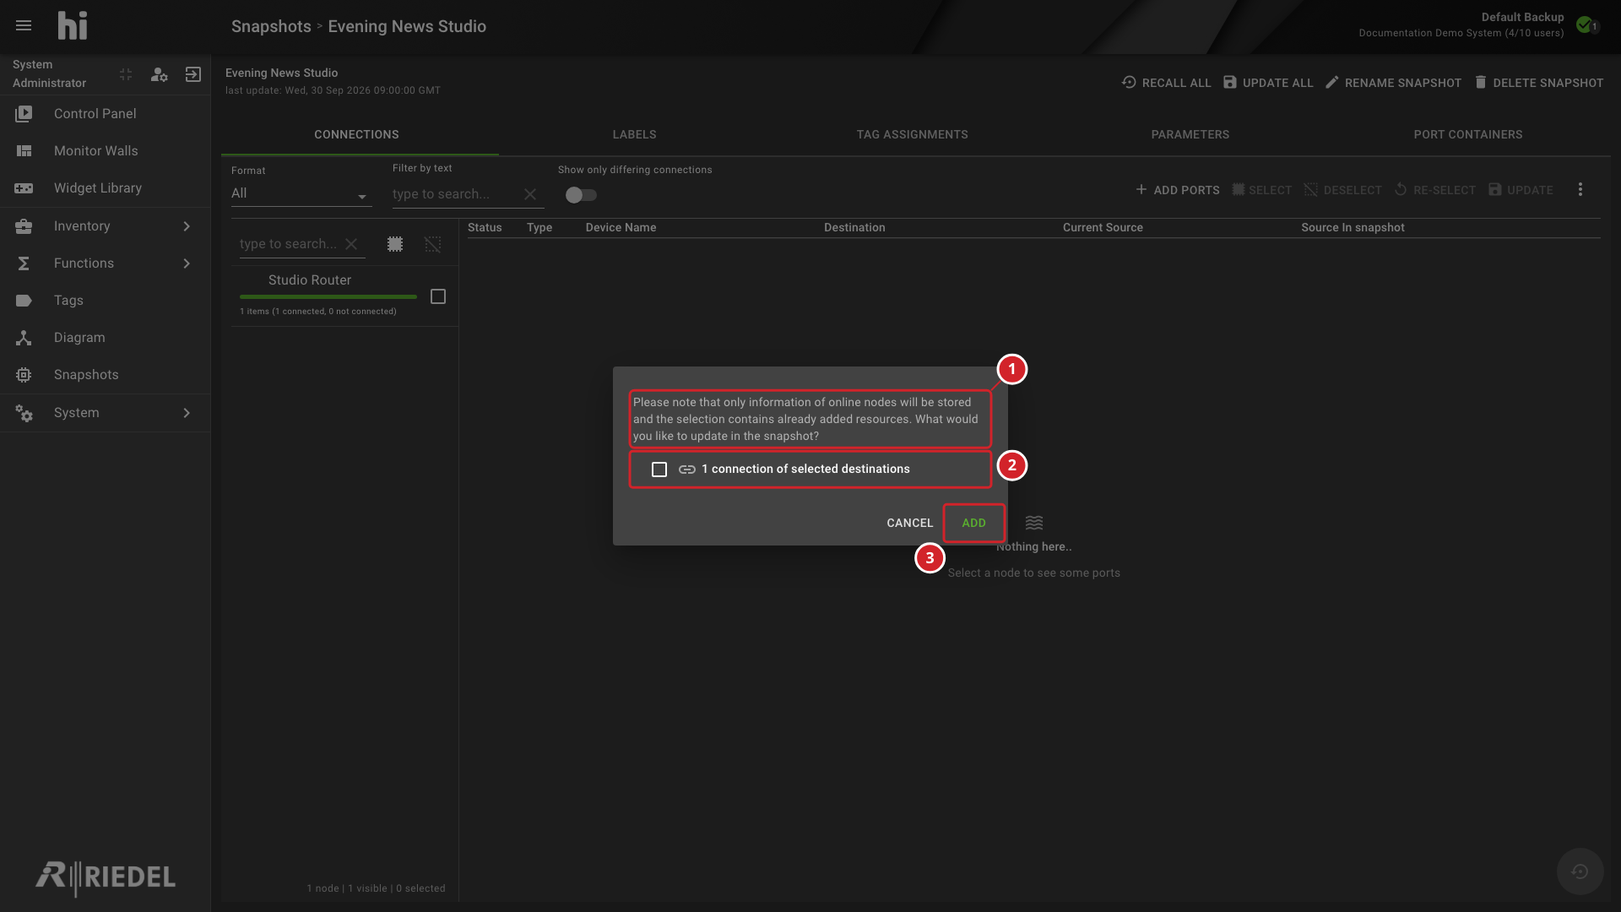Image resolution: width=1621 pixels, height=912 pixels.
Task: Click Rename Snapshot
Action: pyautogui.click(x=1393, y=83)
